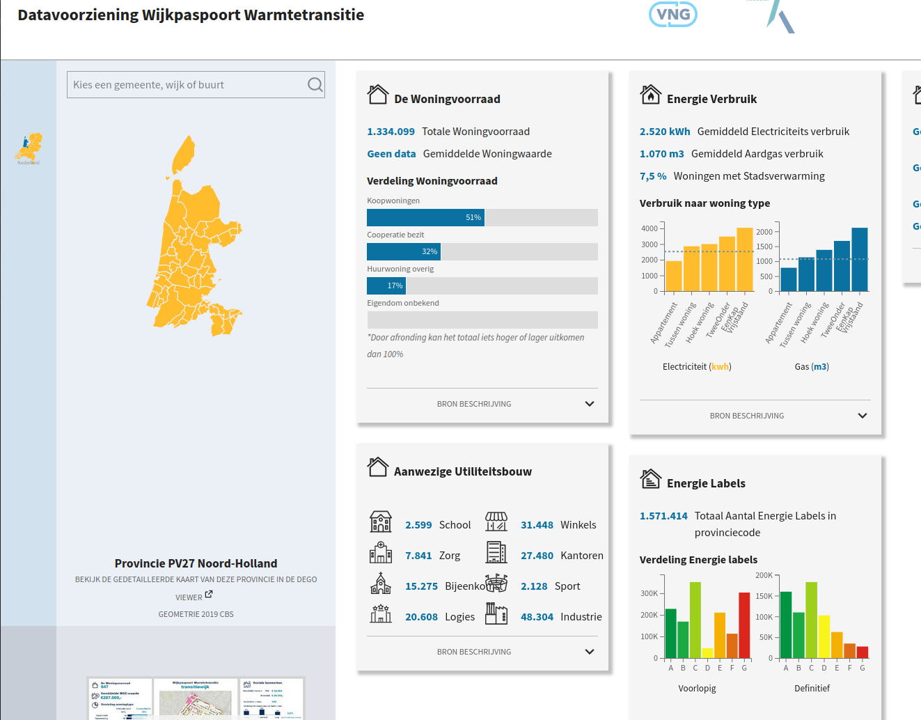Screen dimensions: 921x720
Task: Click the Zorg hospital icon
Action: pos(380,553)
